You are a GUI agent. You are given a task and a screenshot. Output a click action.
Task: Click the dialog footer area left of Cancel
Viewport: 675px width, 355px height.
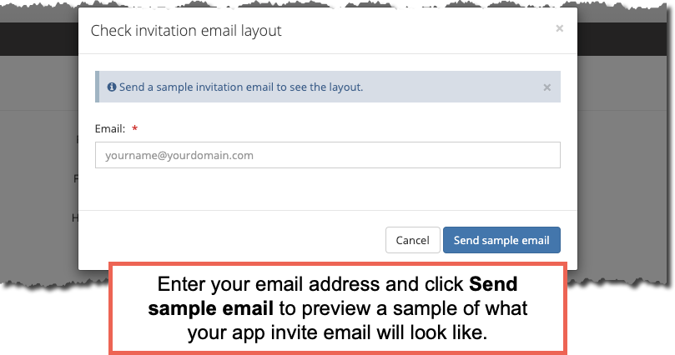(x=232, y=240)
